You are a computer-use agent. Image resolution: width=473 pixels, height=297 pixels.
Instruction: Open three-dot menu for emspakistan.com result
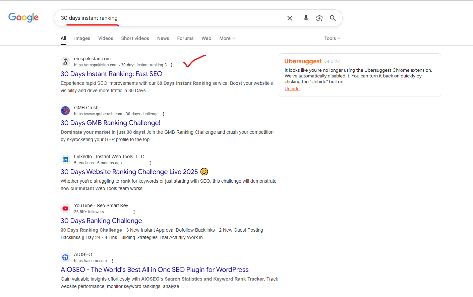tap(172, 65)
